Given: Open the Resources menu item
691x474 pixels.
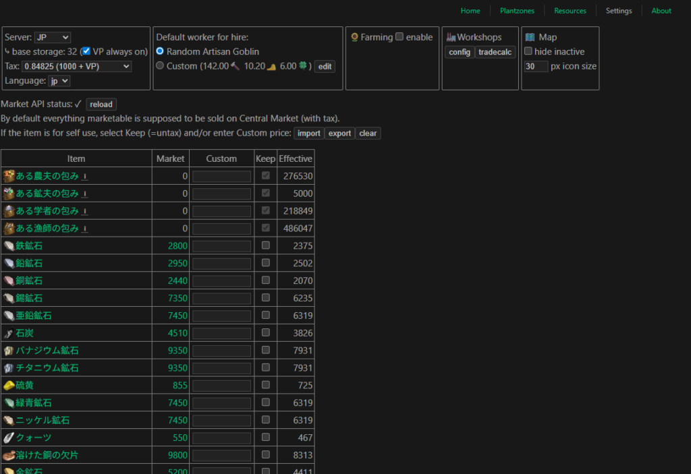Looking at the screenshot, I should (570, 11).
